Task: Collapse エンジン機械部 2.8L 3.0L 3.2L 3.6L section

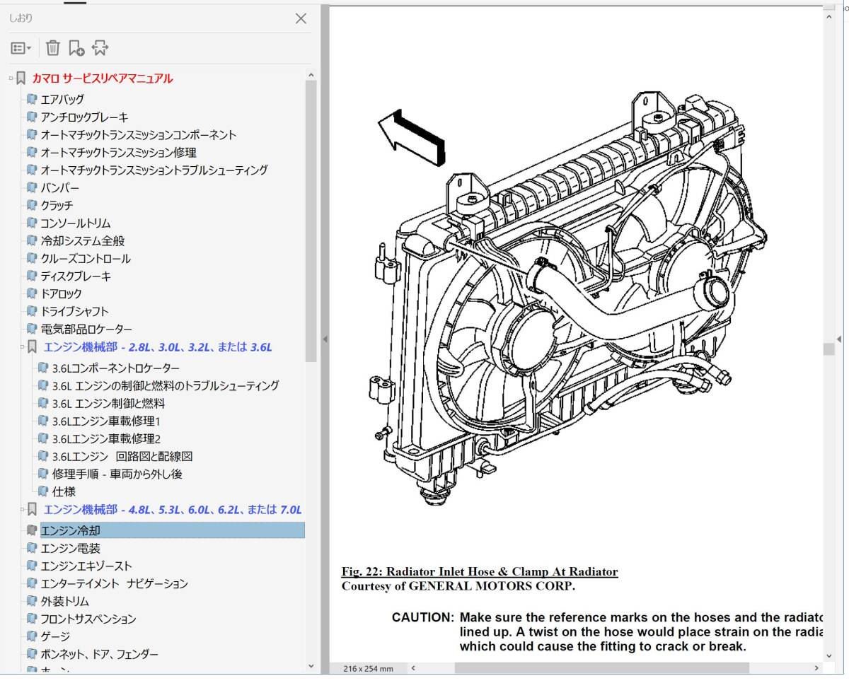Action: pyautogui.click(x=22, y=346)
